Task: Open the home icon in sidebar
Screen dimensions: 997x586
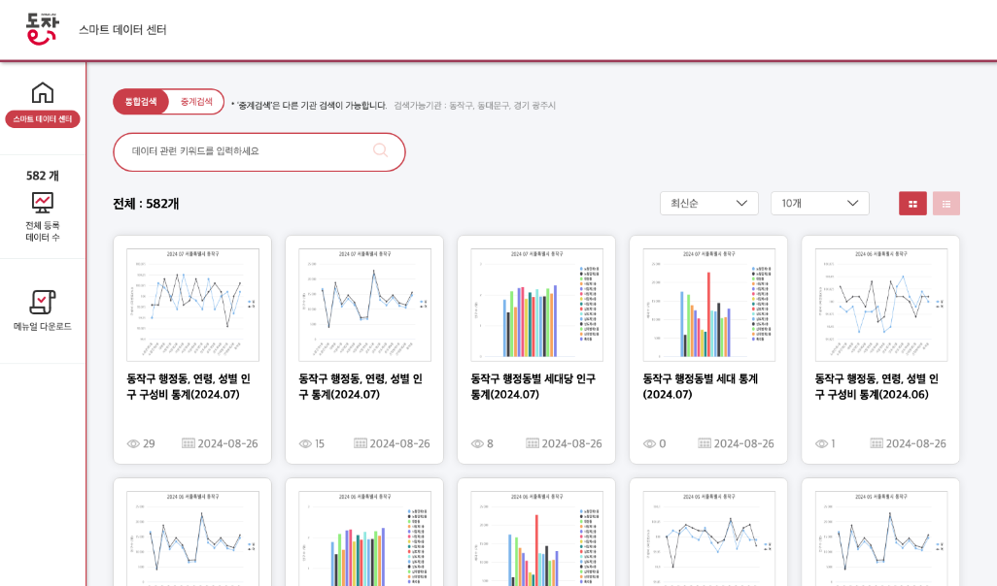Action: tap(43, 93)
